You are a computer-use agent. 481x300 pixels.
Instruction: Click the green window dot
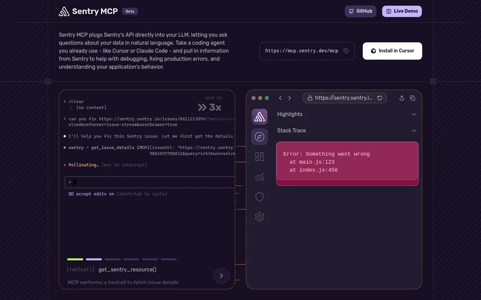click(267, 98)
